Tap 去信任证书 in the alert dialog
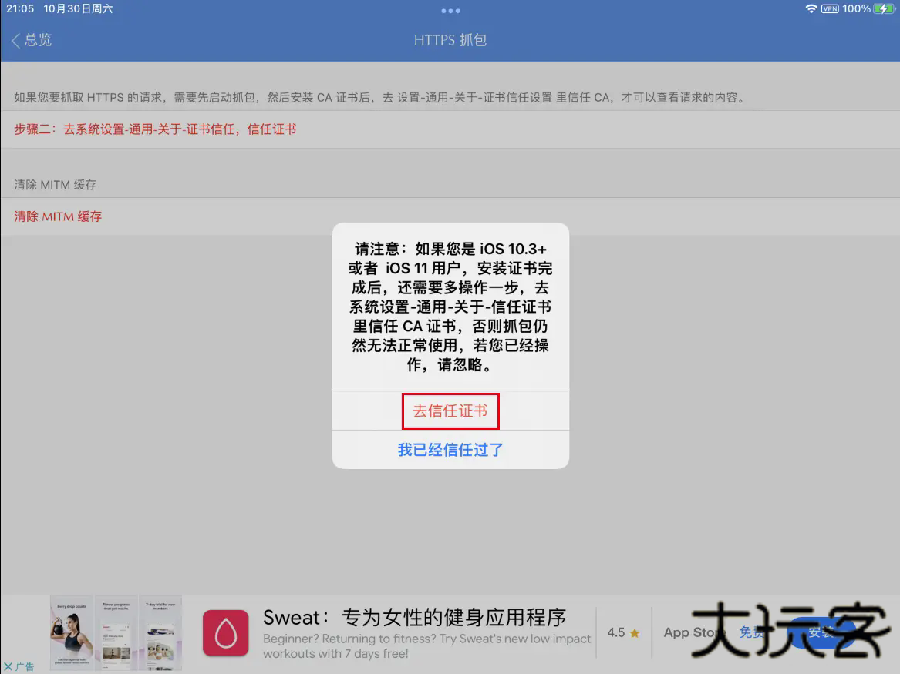Image resolution: width=900 pixels, height=674 pixels. [450, 411]
